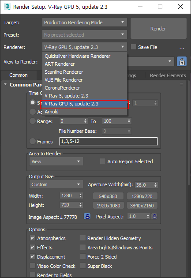Click the vertical scrollbar of the rollout panel

(x=188, y=133)
